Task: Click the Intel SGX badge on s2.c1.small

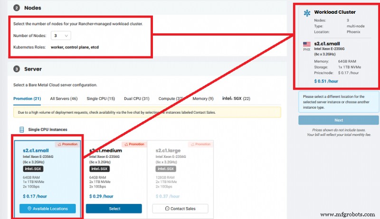Action: tap(33, 169)
